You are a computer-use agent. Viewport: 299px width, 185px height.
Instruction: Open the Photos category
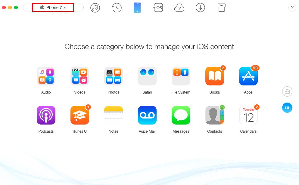coord(114,76)
